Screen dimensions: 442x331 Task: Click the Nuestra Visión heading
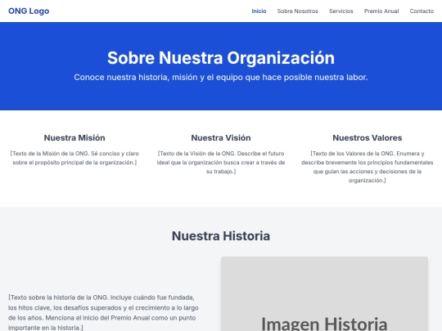tap(221, 137)
